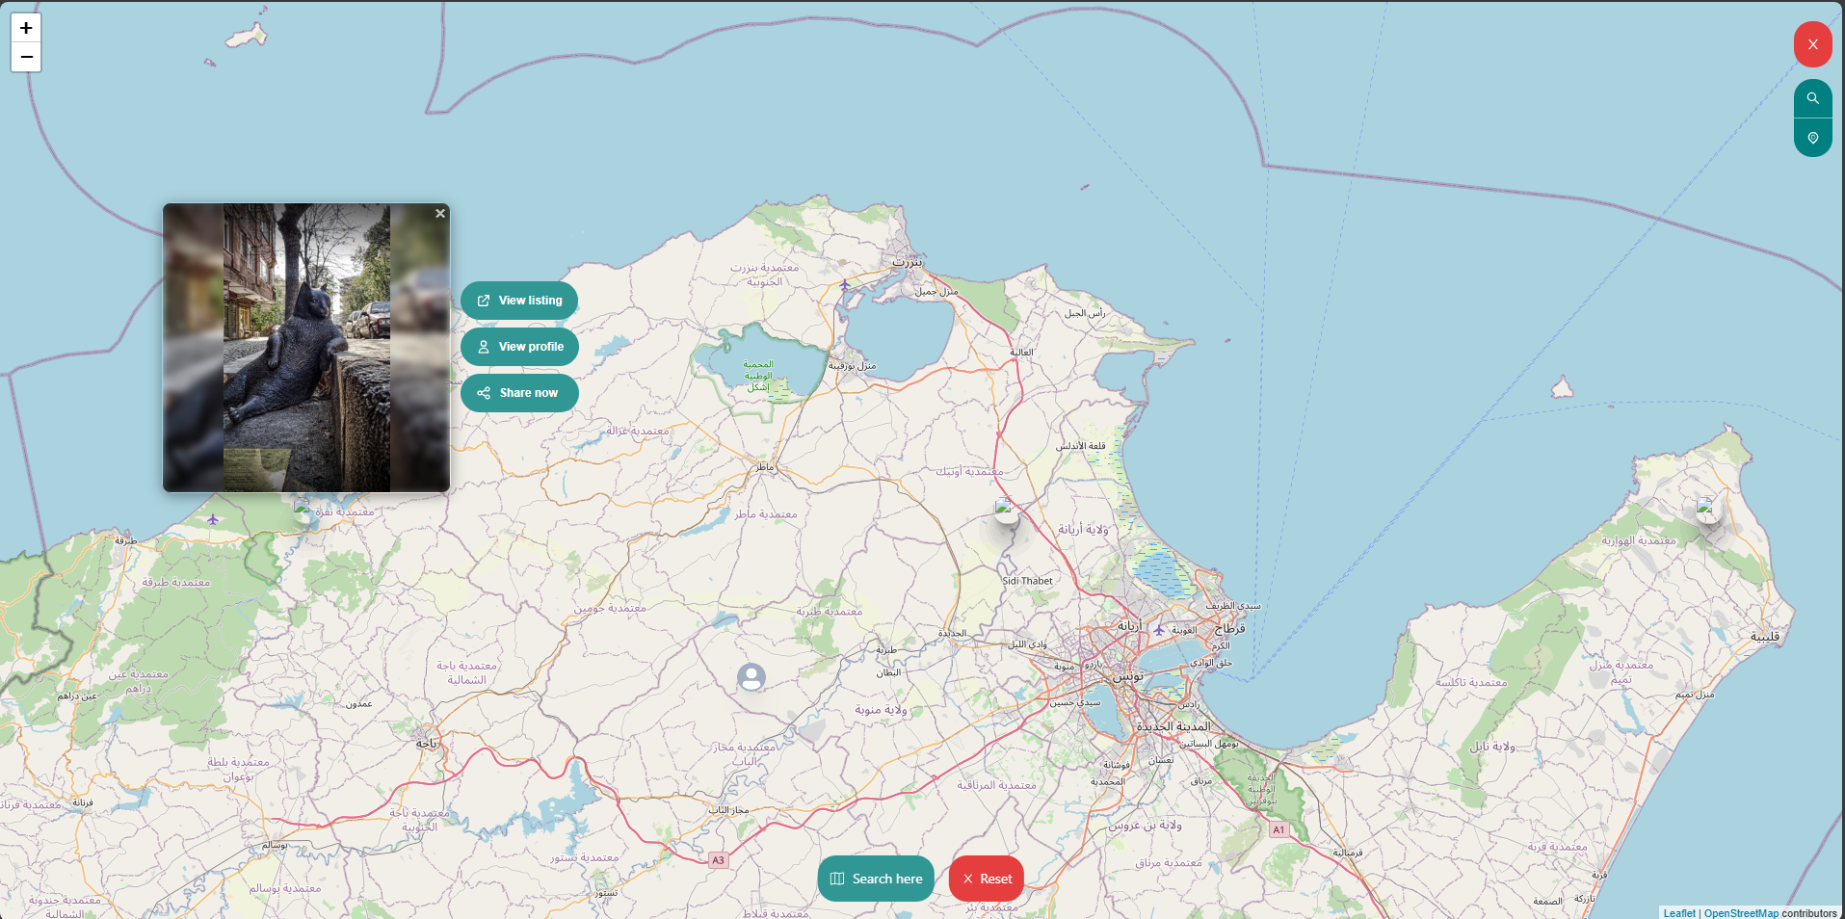Screen dimensions: 1845x919
Task: Open the magnifier search tool
Action: click(x=1812, y=98)
